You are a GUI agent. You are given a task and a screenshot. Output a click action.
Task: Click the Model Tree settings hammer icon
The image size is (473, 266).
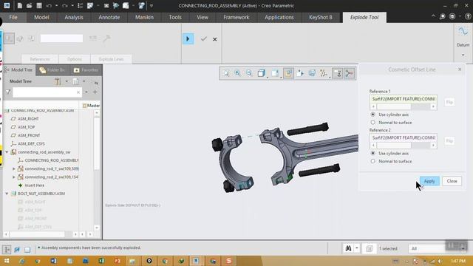(58, 81)
